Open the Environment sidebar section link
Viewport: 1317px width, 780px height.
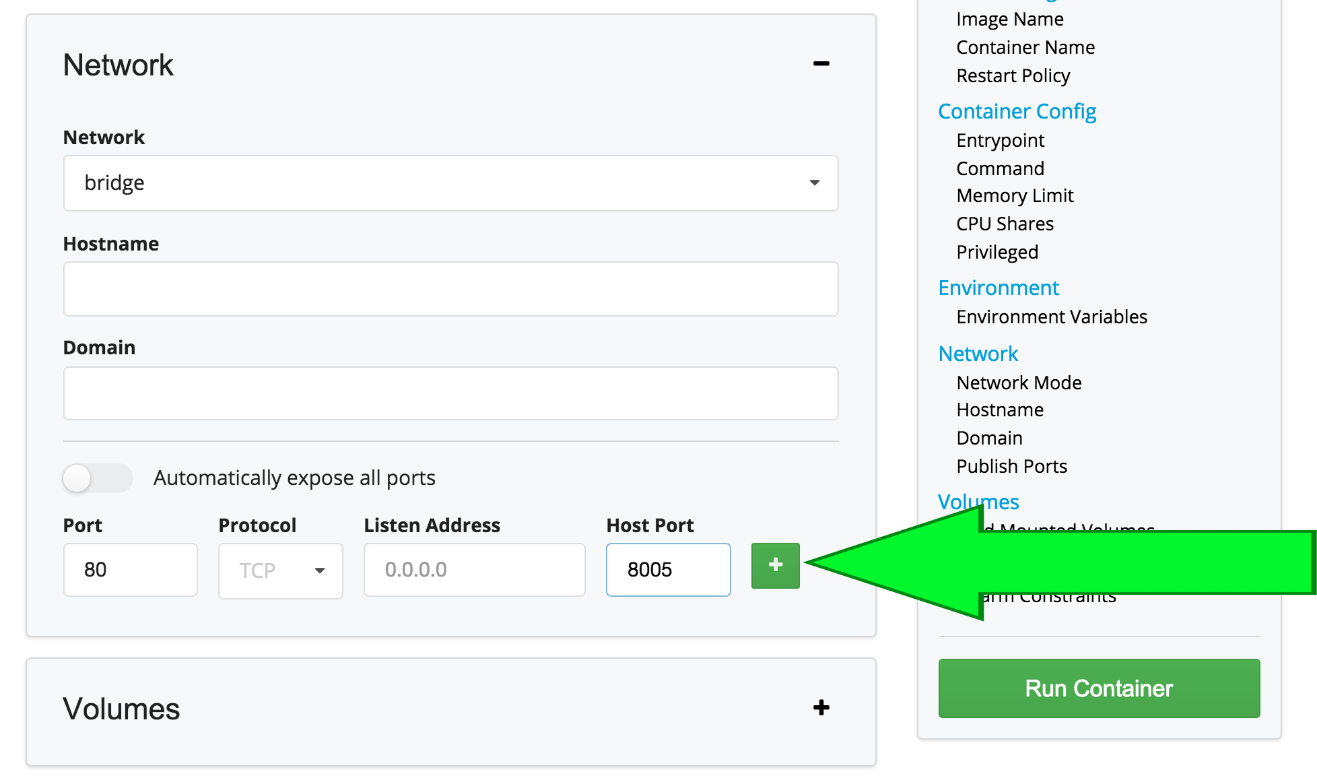coord(999,288)
